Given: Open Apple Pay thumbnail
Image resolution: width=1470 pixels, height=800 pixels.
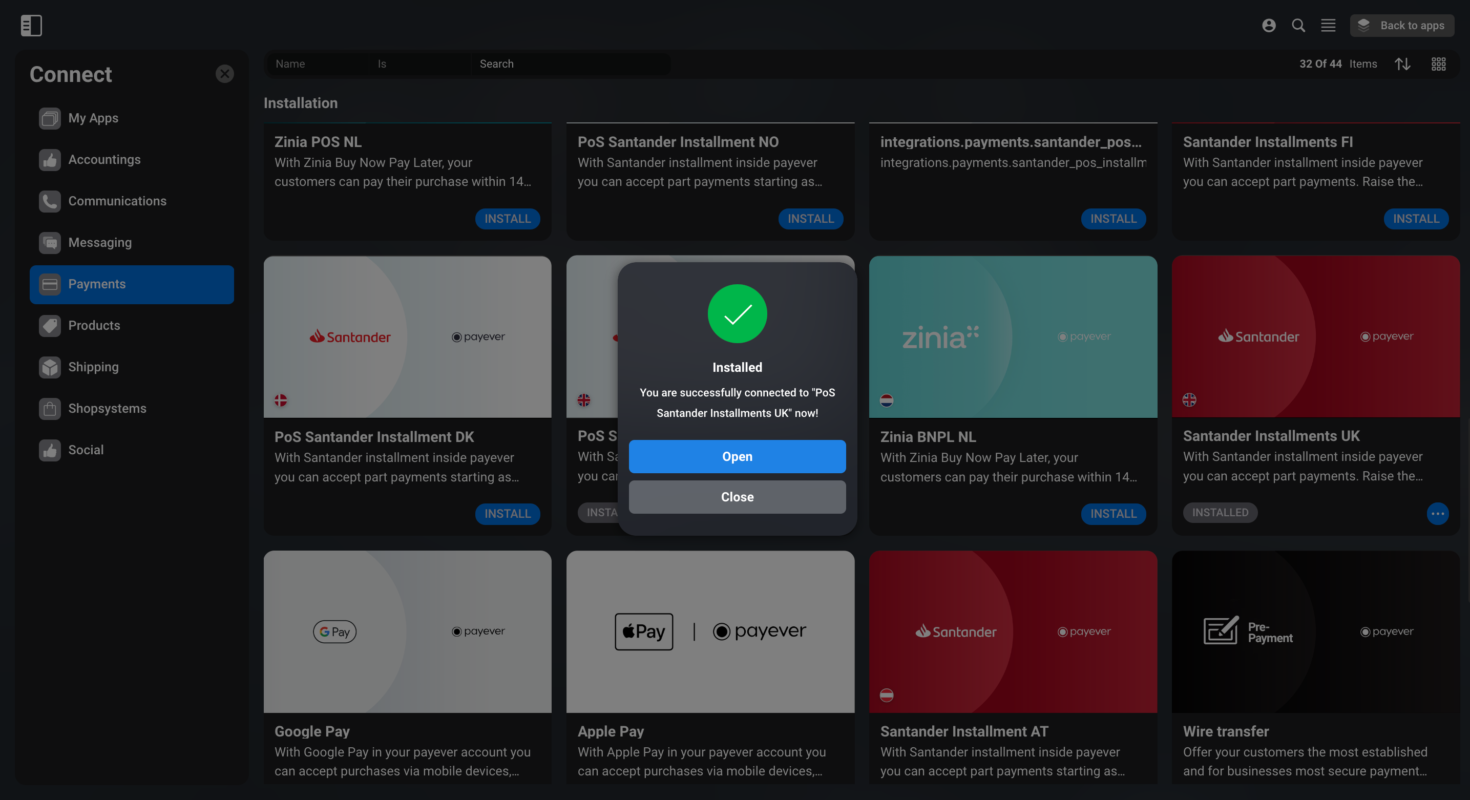Looking at the screenshot, I should click(x=710, y=631).
